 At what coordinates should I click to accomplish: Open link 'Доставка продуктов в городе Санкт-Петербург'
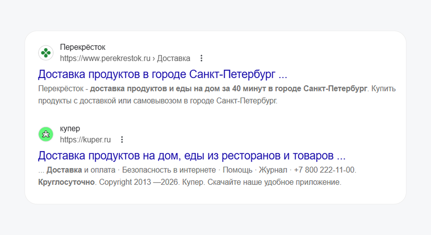tap(163, 74)
